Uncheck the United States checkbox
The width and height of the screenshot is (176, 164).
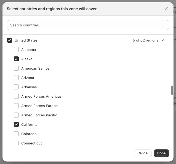click(x=10, y=40)
